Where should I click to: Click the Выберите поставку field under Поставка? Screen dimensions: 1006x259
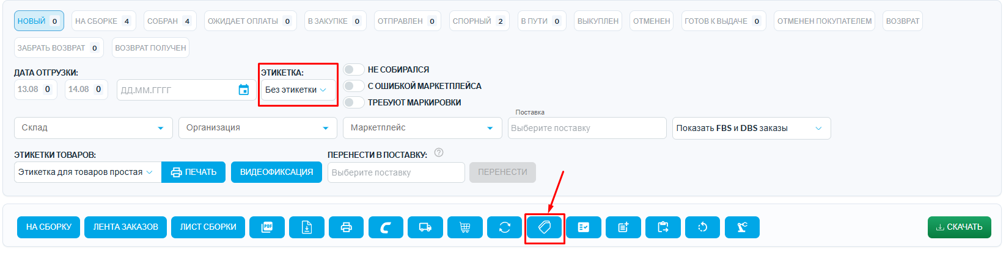coord(587,128)
